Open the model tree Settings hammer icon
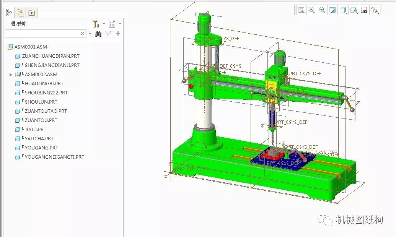The height and width of the screenshot is (237, 396). [x=96, y=24]
